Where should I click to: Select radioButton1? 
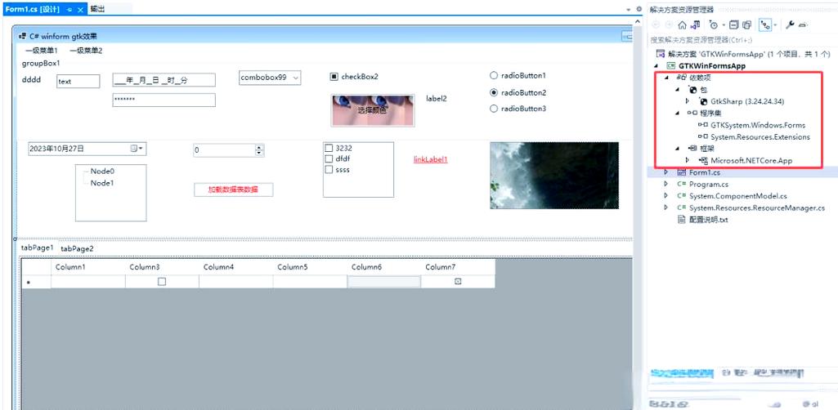pos(493,76)
